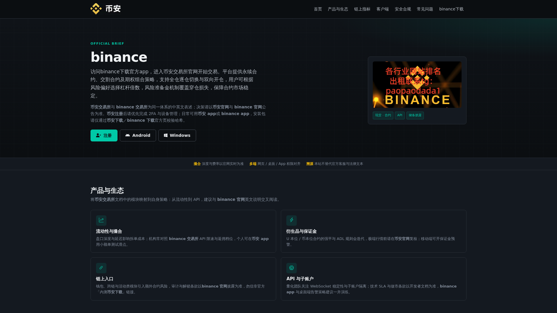
Task: Click the 现货 · 合约 tag
Action: click(x=383, y=115)
